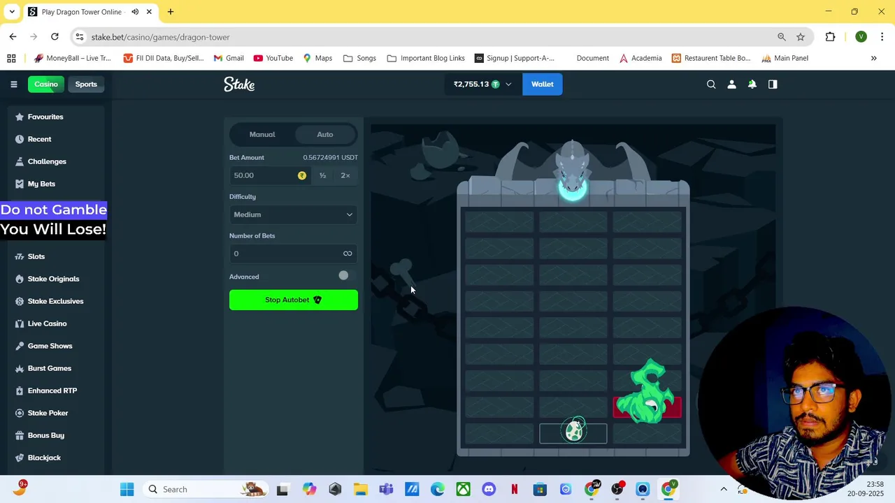Open Enhanced RTP in the sidebar
895x503 pixels.
pos(52,391)
